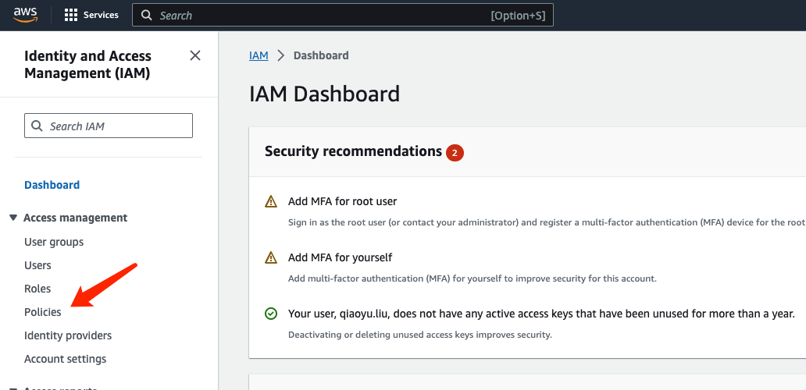
Task: Click the magnifier icon in top search bar
Action: click(147, 16)
